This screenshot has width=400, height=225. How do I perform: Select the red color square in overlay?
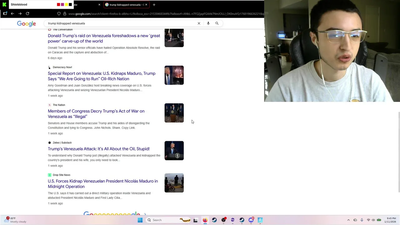[x=58, y=5]
